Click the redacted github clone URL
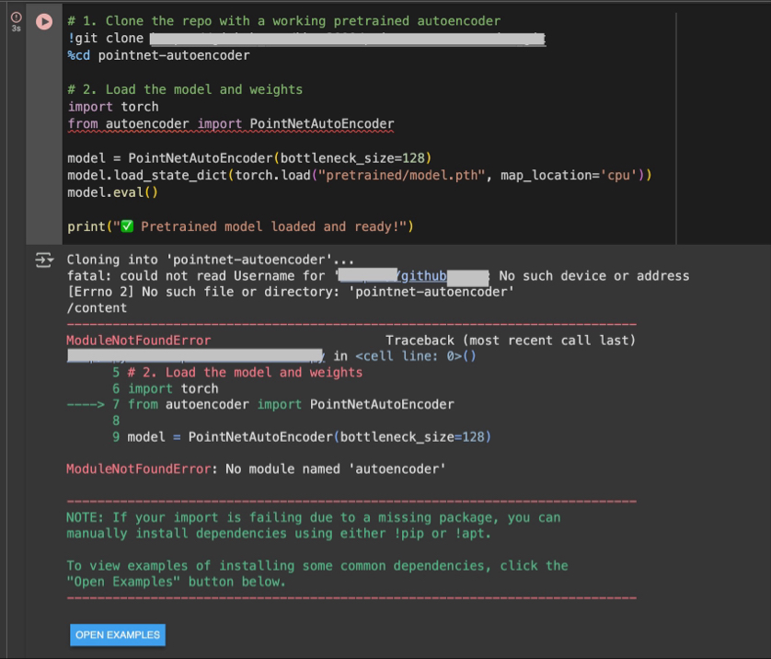The image size is (771, 659). [x=345, y=39]
